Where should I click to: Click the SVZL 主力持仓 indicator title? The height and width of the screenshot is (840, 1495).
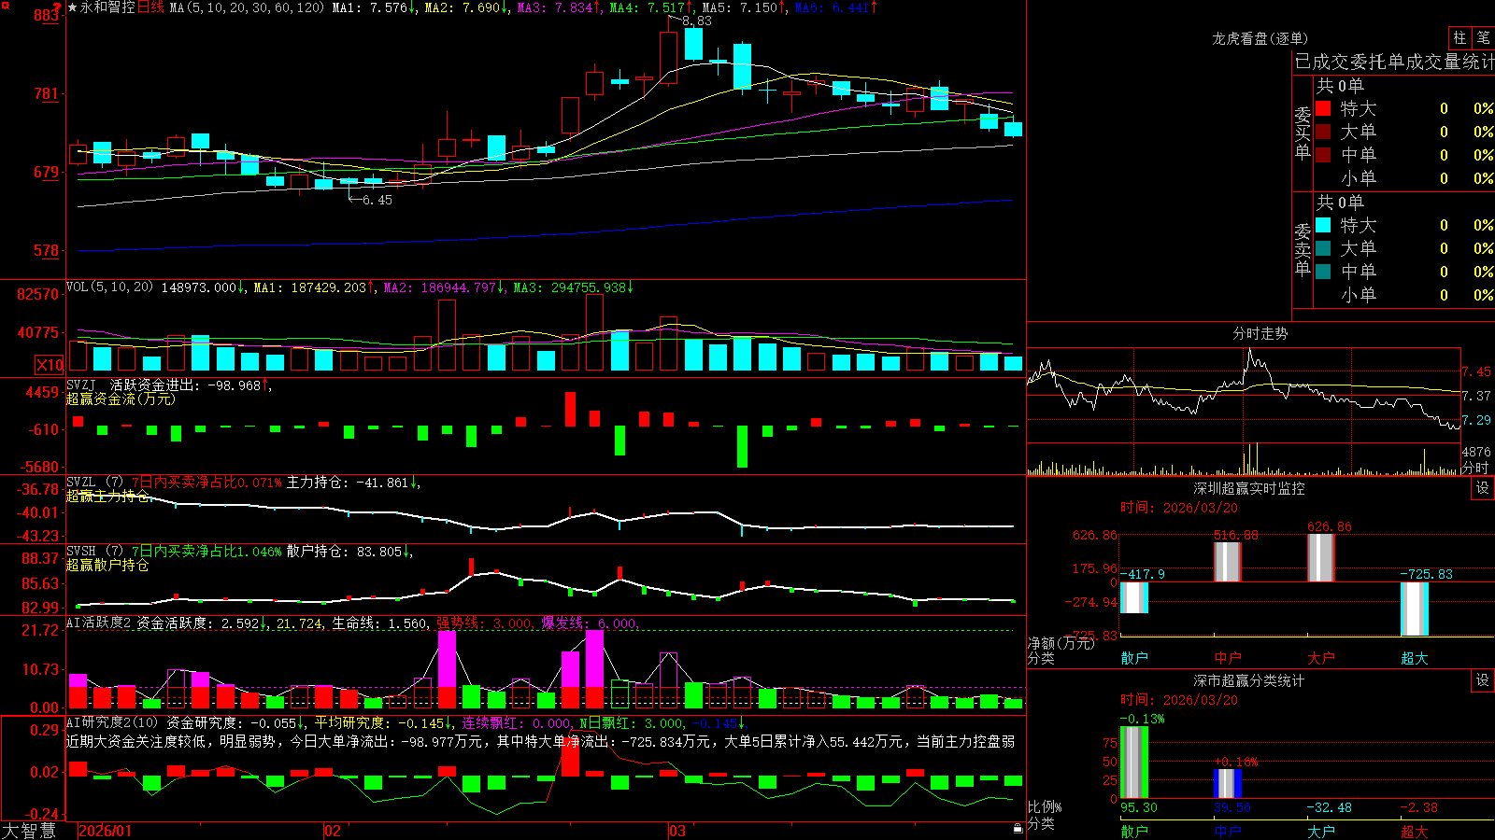(95, 482)
